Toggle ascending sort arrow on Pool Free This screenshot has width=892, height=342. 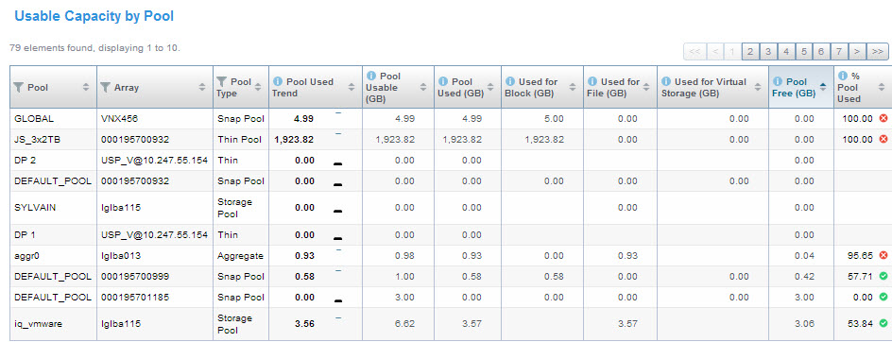point(823,85)
